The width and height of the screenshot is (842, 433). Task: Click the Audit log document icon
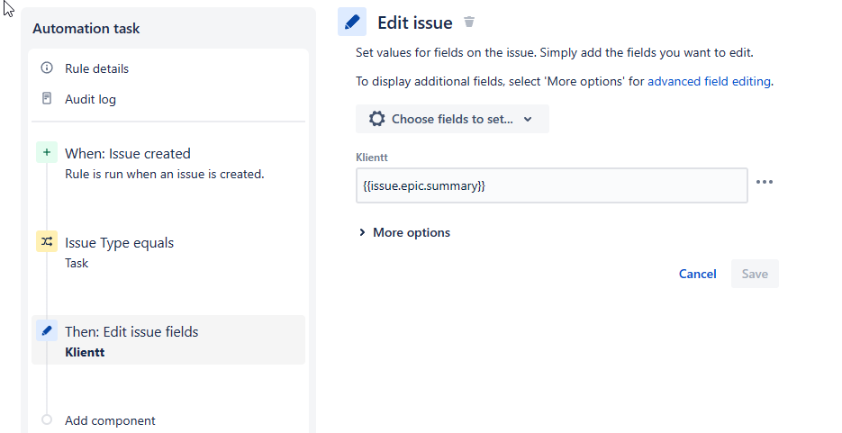coord(47,99)
